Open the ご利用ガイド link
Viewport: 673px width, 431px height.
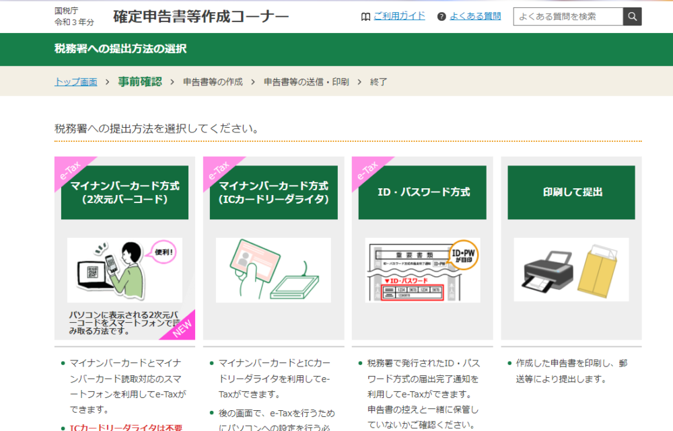[400, 16]
